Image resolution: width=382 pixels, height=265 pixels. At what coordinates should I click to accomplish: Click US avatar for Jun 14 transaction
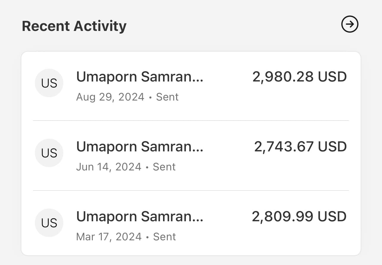(49, 153)
